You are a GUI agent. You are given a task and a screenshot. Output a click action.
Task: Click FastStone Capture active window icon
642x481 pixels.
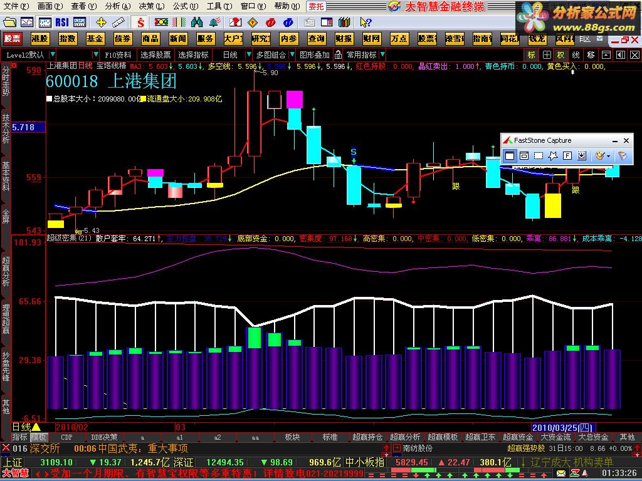click(x=509, y=156)
